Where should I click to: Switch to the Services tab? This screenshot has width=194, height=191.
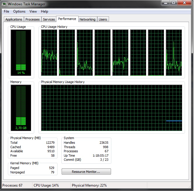pos(49,19)
